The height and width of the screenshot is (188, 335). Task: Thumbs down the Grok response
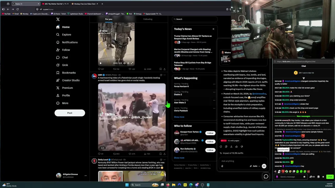coord(242,147)
